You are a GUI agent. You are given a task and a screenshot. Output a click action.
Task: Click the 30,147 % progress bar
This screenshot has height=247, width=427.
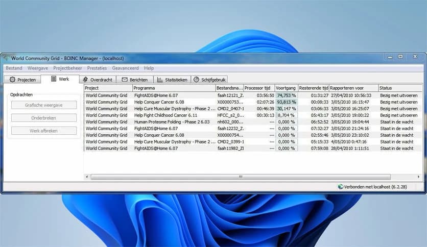pyautogui.click(x=287, y=109)
